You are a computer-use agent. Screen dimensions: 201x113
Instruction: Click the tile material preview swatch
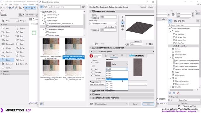tap(138, 67)
